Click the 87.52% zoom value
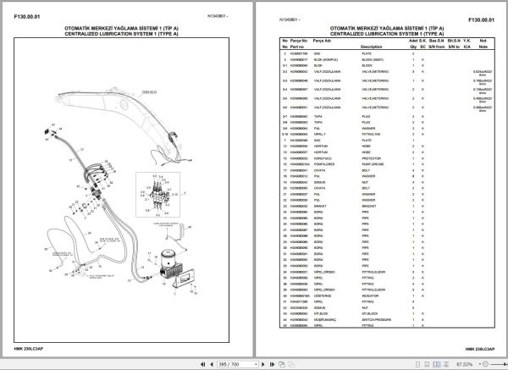This screenshot has height=370, width=508. click(x=464, y=364)
